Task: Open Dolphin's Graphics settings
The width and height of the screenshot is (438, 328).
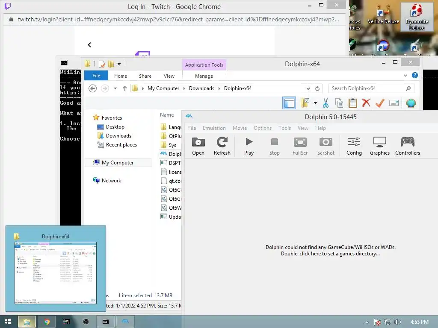Action: 380,146
